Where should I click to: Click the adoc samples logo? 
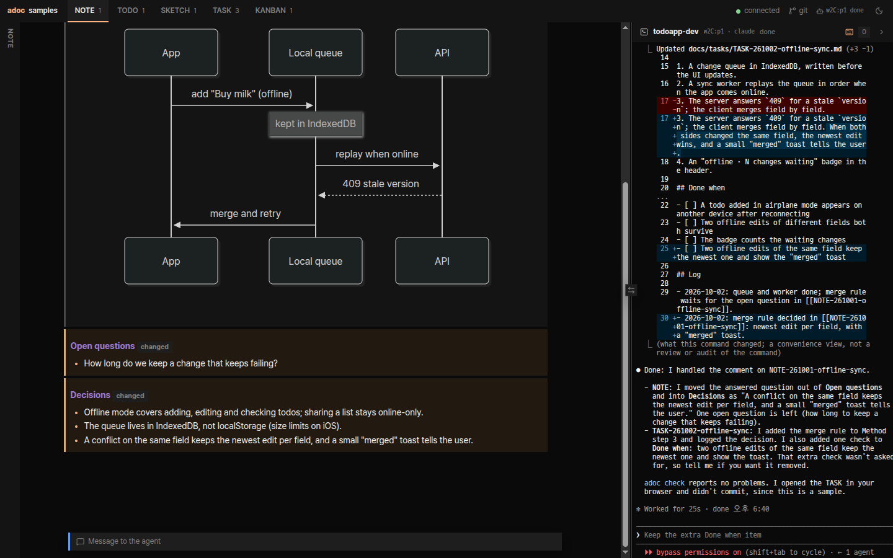click(32, 11)
